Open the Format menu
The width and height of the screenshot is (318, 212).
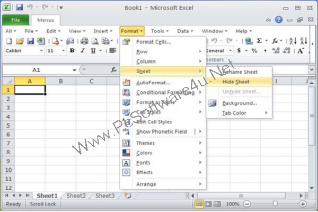(132, 31)
